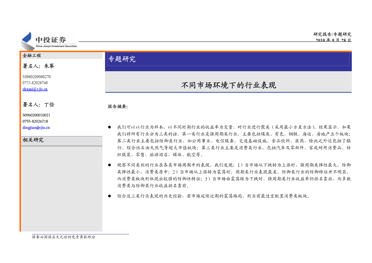Open the dingjian@cjis.cn email link

(36, 128)
